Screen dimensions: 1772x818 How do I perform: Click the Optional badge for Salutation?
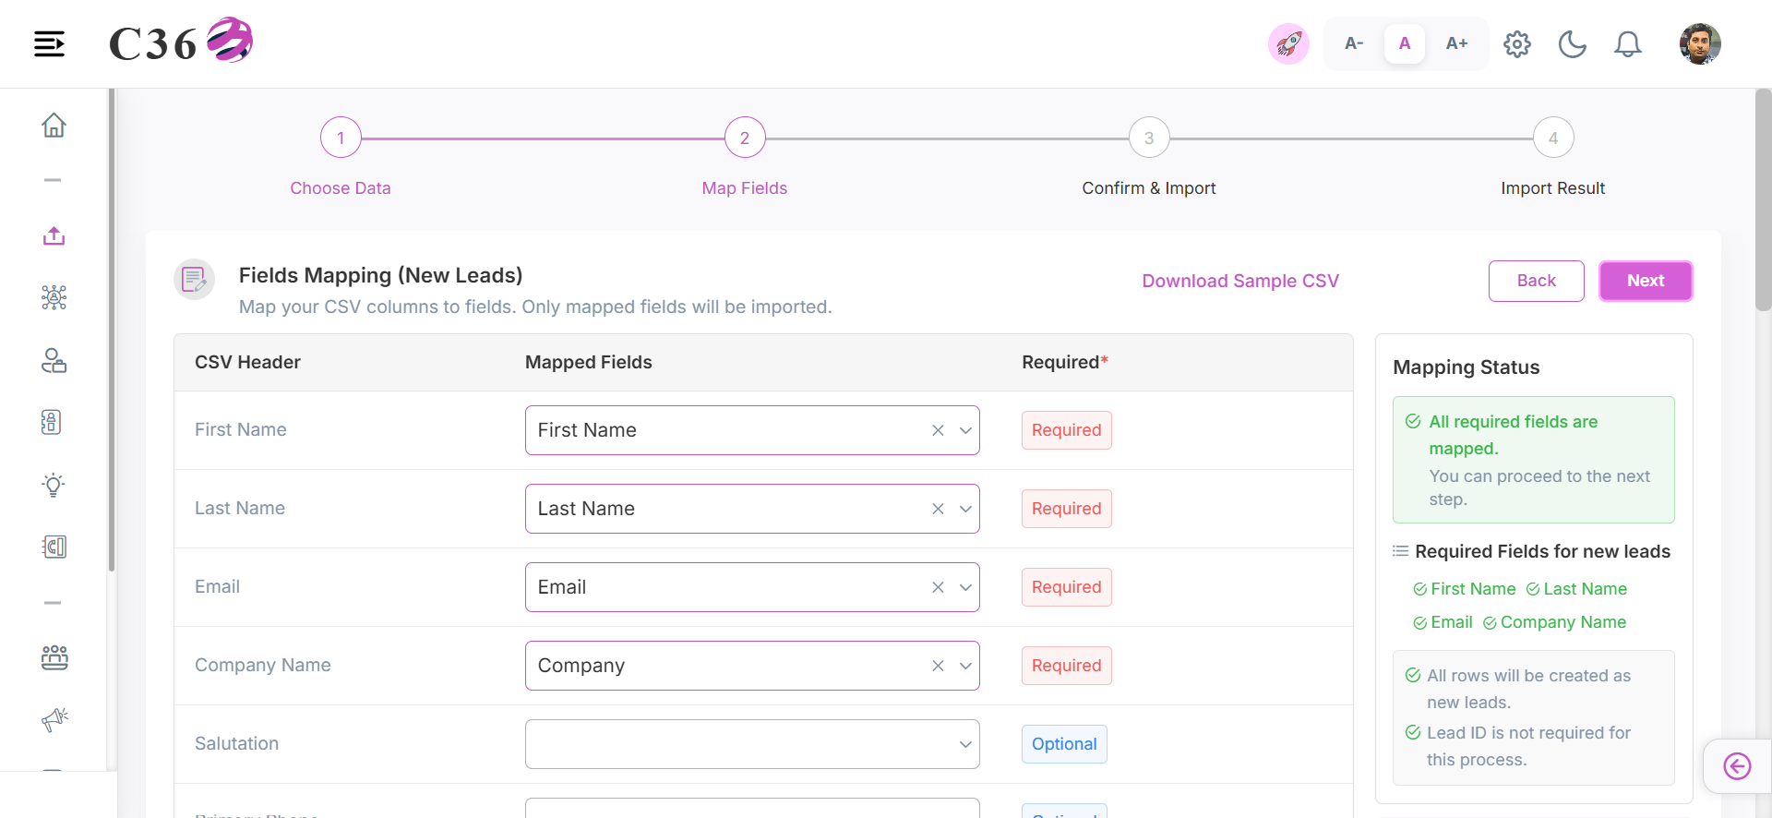click(1064, 744)
